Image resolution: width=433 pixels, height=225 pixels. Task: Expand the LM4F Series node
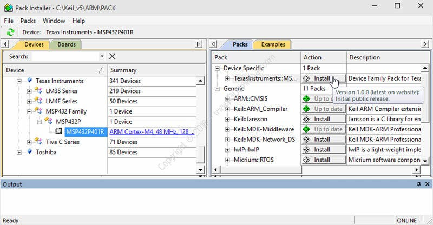tap(29, 101)
